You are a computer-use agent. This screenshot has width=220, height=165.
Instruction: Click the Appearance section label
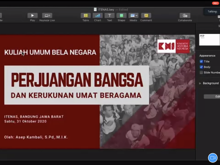(207, 56)
